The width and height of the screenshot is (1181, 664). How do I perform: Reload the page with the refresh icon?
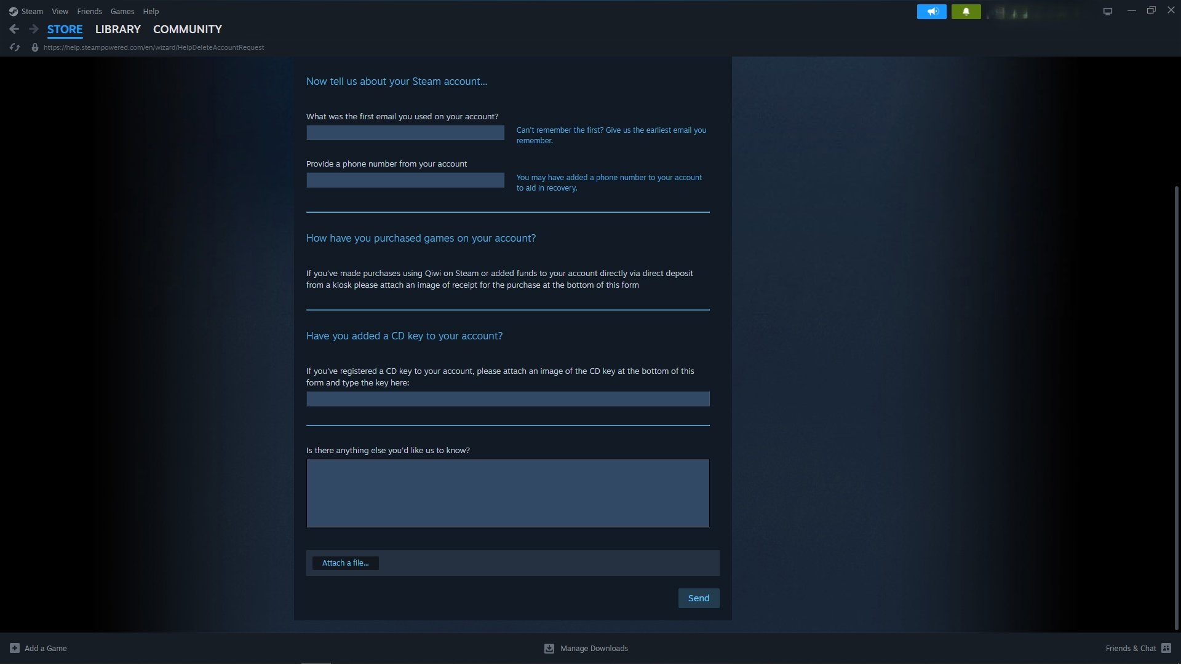coord(15,47)
